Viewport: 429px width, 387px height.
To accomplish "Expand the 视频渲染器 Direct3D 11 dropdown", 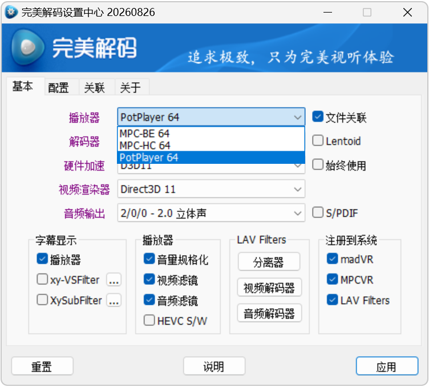I will [x=211, y=189].
